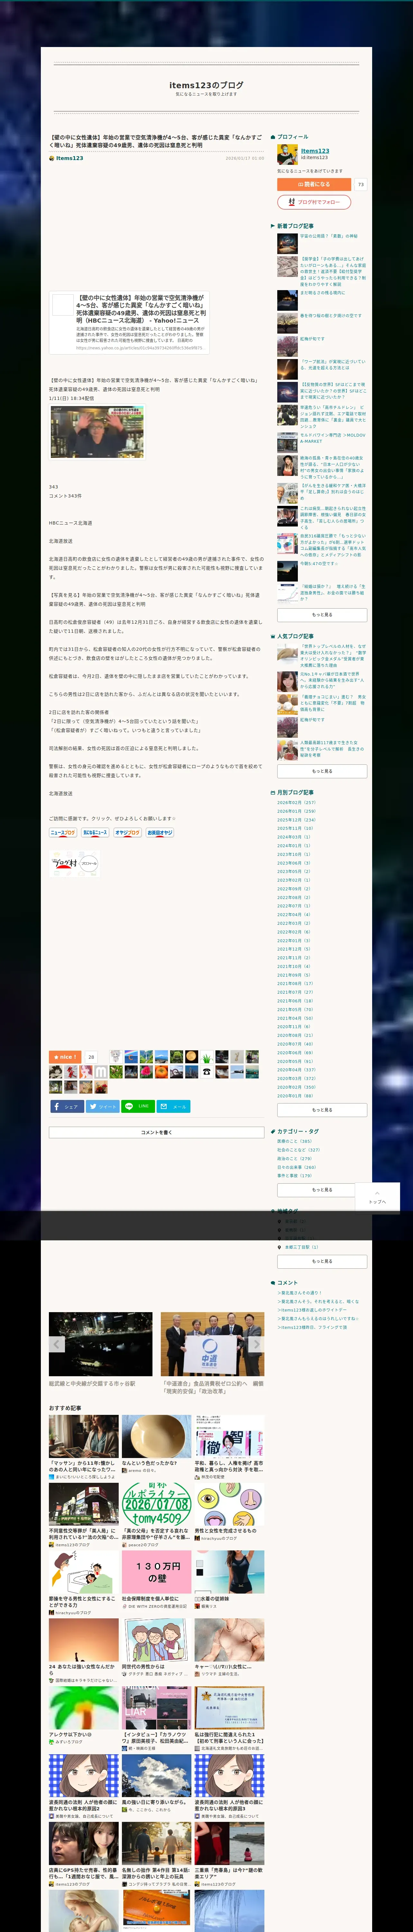Share the article via LINE

pyautogui.click(x=138, y=1106)
